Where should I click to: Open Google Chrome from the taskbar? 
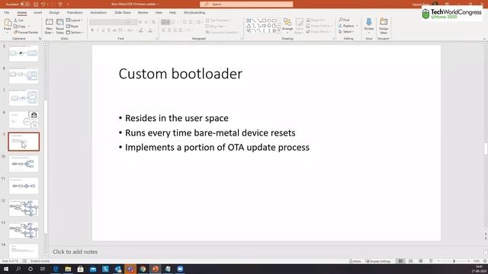coord(143,269)
